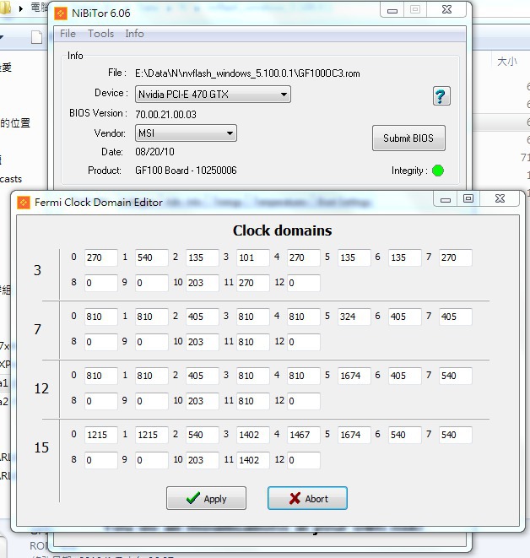Select field 3 in domain 3 showing 101

252,258
